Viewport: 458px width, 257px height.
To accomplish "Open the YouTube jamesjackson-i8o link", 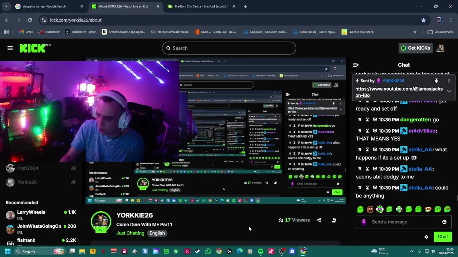I will tap(399, 92).
